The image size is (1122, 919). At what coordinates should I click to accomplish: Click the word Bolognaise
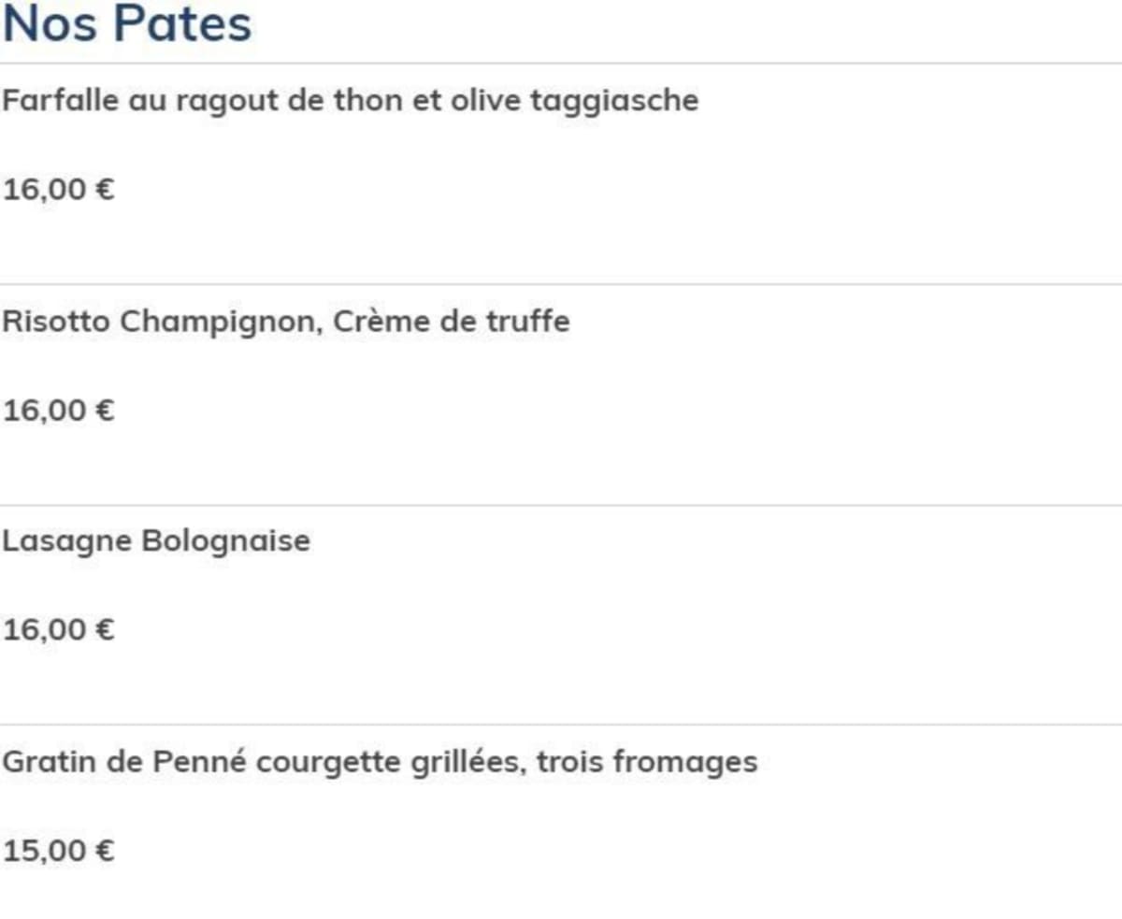pyautogui.click(x=225, y=541)
